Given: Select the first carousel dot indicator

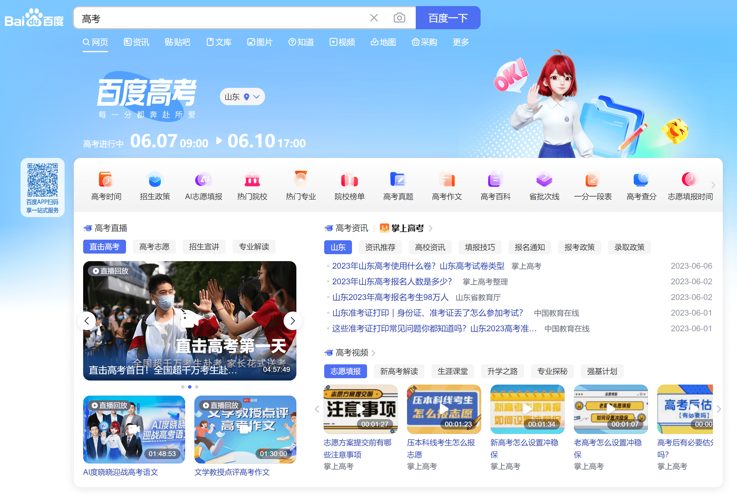Looking at the screenshot, I should [183, 387].
